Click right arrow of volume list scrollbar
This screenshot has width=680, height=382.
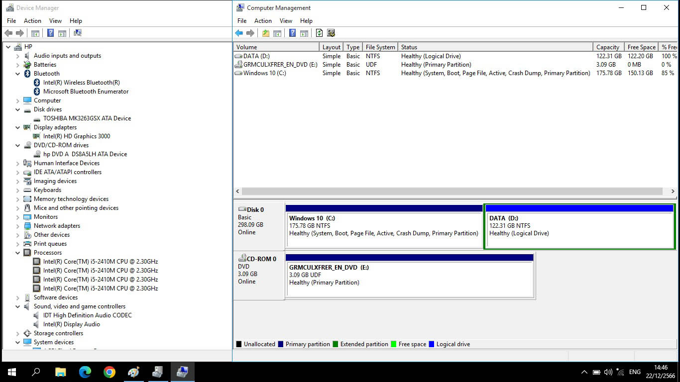(673, 191)
